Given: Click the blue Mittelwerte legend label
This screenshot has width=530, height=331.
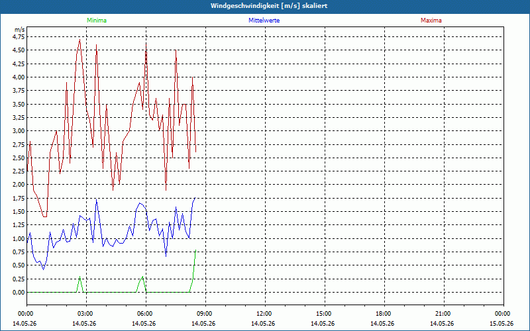Looking at the screenshot, I should click(264, 21).
